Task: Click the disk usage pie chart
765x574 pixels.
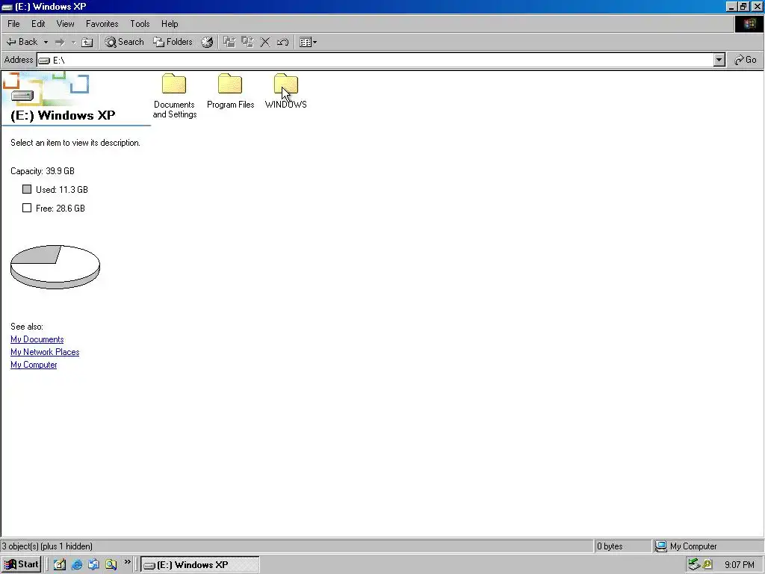Action: point(55,267)
